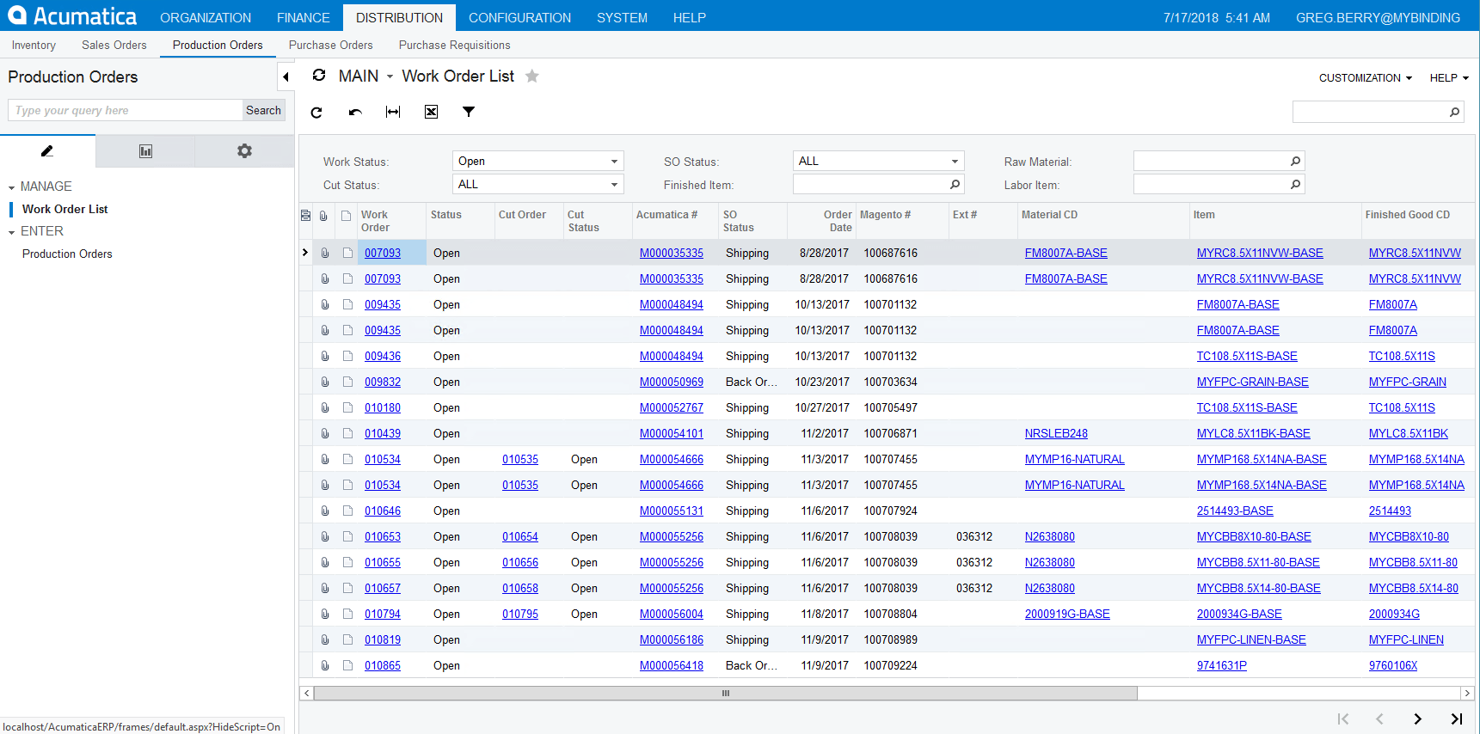Click the export to Excel icon
The height and width of the screenshot is (734, 1480).
[x=432, y=112]
